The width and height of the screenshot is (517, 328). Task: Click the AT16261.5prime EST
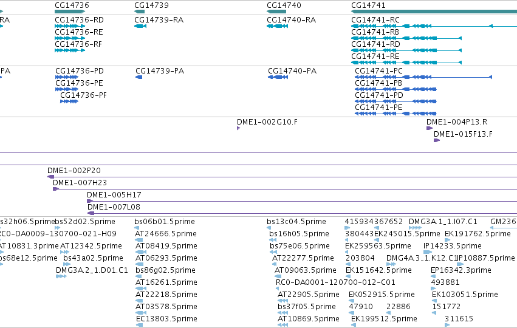(x=141, y=289)
